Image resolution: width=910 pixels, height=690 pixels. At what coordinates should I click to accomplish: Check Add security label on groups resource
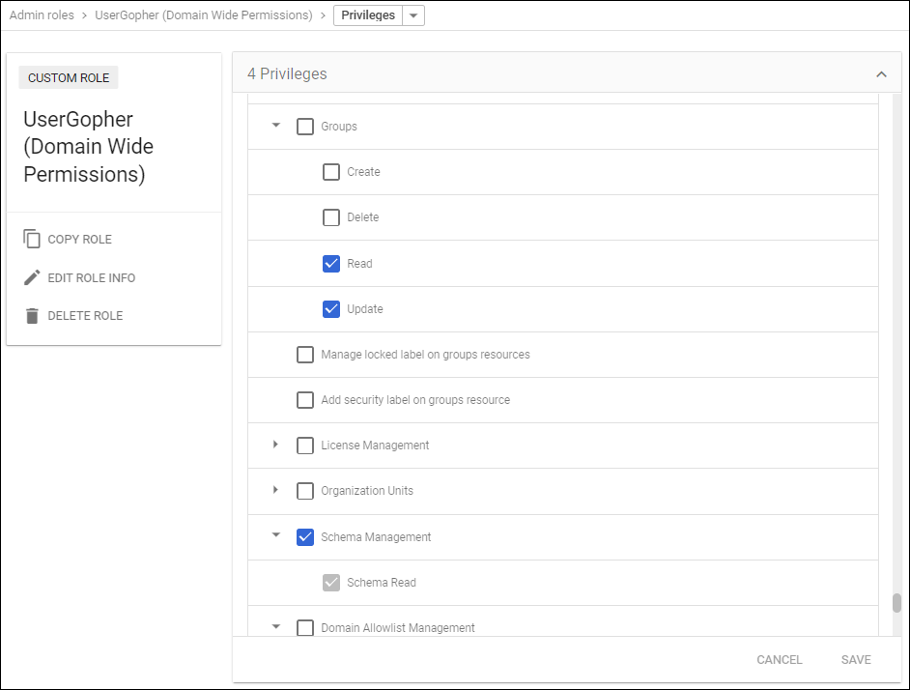[305, 399]
